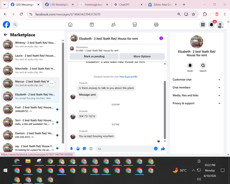Switch to the Zillow Real Estate tab
The image size is (230, 184).
click(x=161, y=5)
